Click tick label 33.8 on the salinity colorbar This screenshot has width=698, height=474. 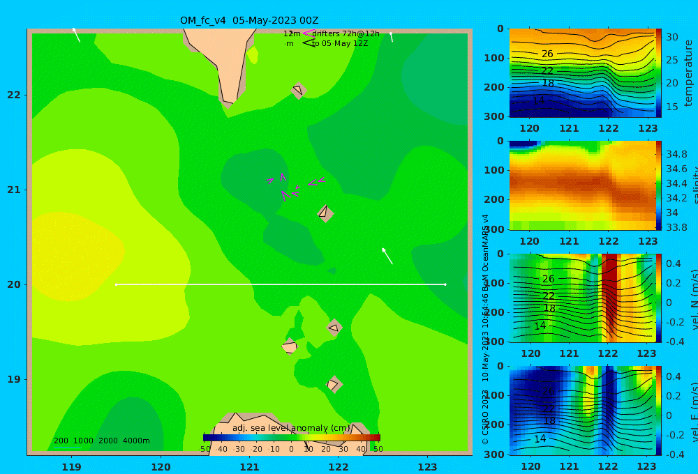click(676, 227)
